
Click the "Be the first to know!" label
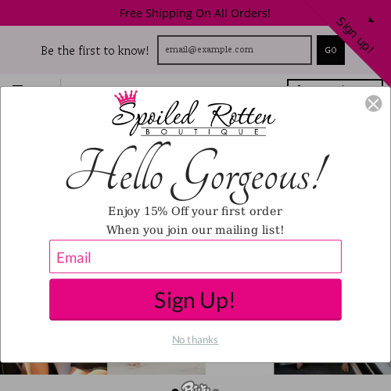95,50
